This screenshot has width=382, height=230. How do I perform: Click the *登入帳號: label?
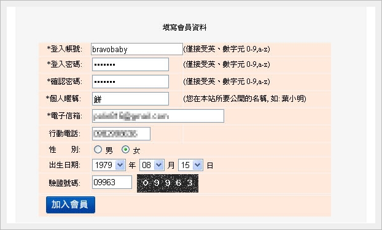(64, 49)
